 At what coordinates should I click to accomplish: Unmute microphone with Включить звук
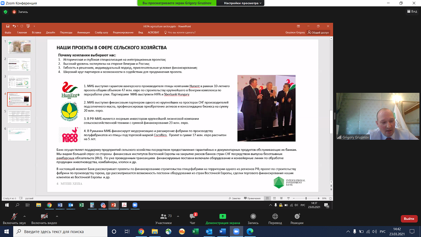tap(14, 217)
